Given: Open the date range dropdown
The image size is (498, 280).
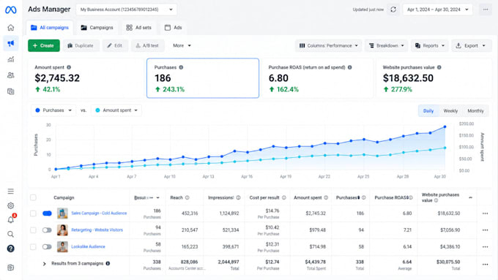Looking at the screenshot, I should click(438, 10).
